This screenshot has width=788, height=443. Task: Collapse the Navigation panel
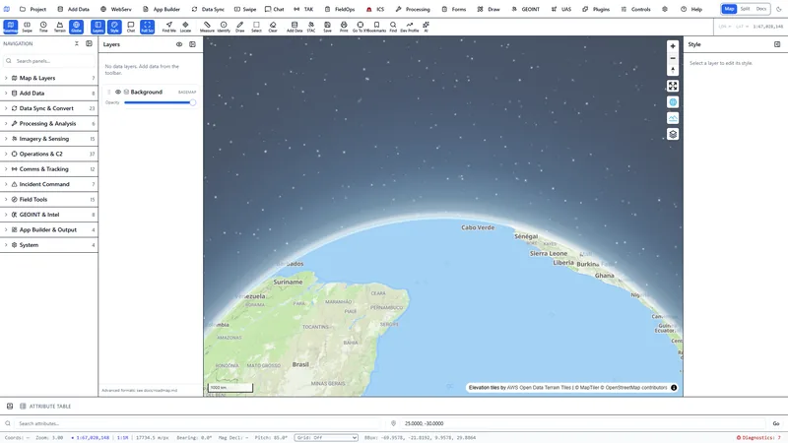point(89,43)
